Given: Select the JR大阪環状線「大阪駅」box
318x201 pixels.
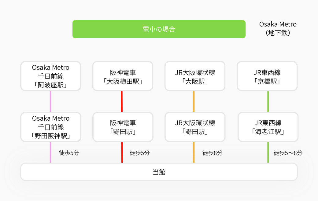Looking at the screenshot, I should (195, 76).
